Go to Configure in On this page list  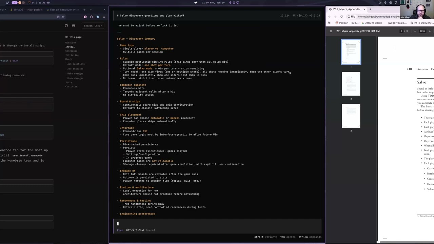tap(71, 51)
